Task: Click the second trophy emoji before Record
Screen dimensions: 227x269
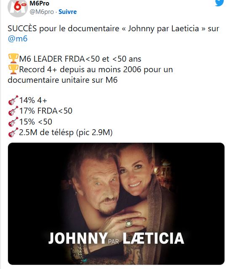Action: coord(13,69)
